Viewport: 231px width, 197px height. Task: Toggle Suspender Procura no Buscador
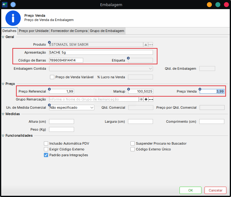pos(133,143)
